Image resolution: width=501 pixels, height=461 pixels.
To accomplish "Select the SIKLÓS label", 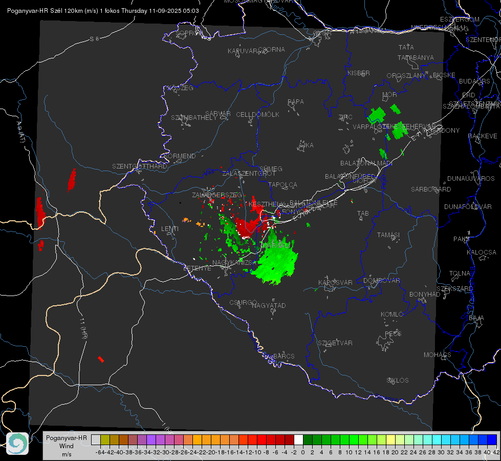I will tap(398, 380).
